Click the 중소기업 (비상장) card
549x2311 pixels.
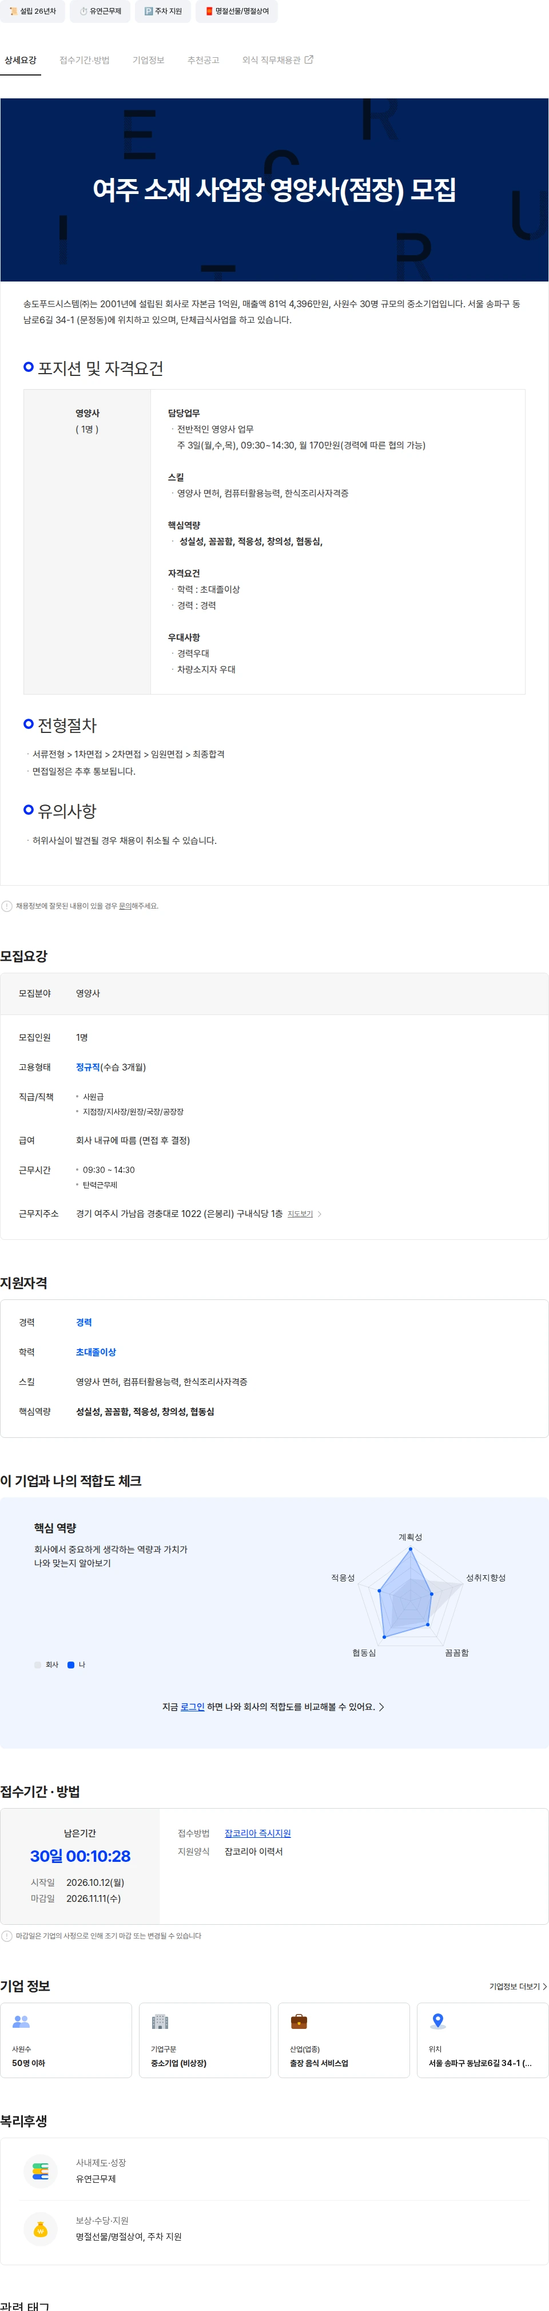205,2040
